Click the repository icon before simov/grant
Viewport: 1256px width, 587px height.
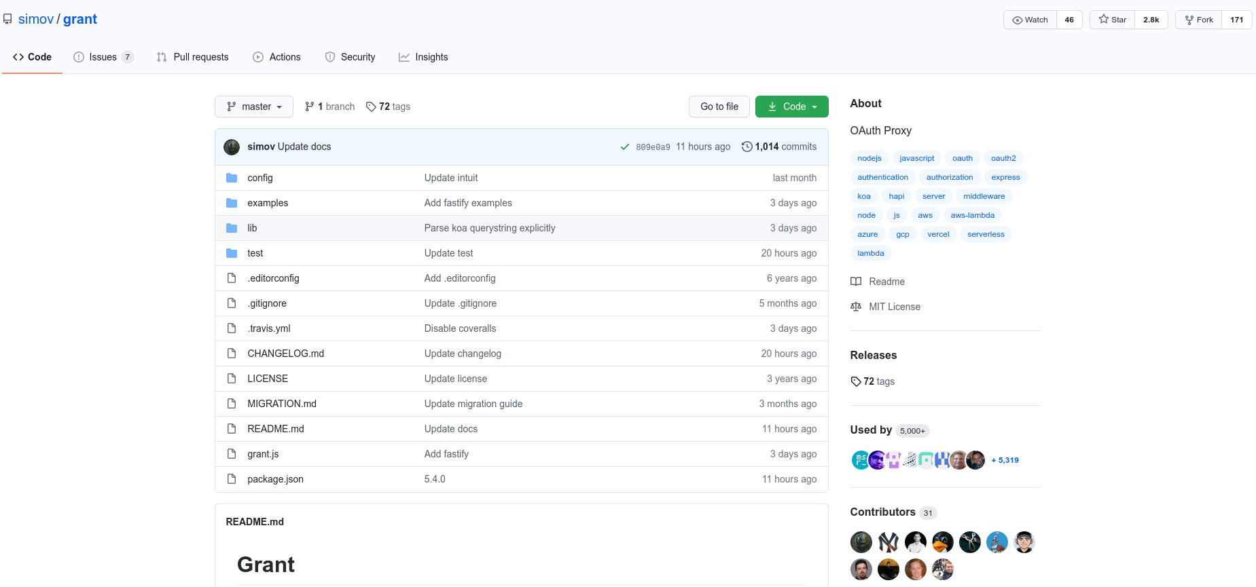coord(7,19)
